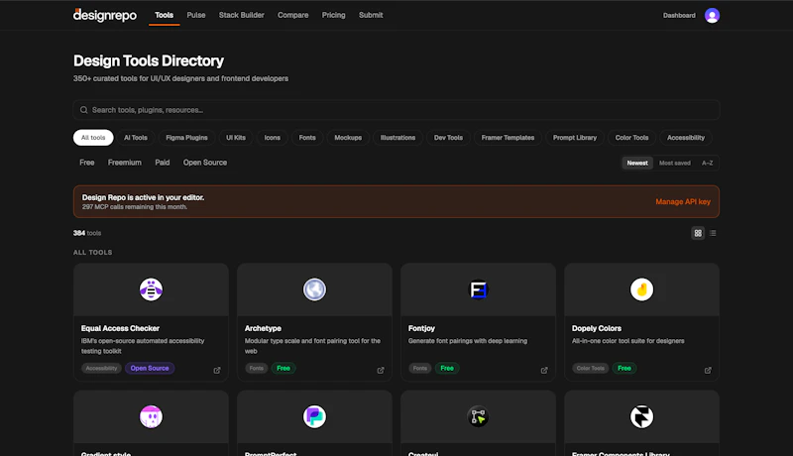Click the Free badge on Dopely Colors
Image resolution: width=793 pixels, height=456 pixels.
[x=624, y=368]
